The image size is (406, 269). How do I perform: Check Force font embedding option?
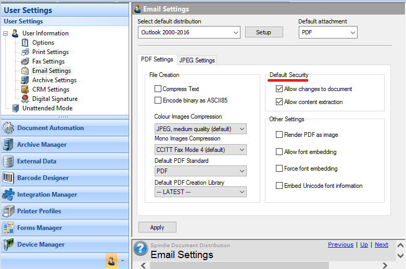tap(279, 169)
